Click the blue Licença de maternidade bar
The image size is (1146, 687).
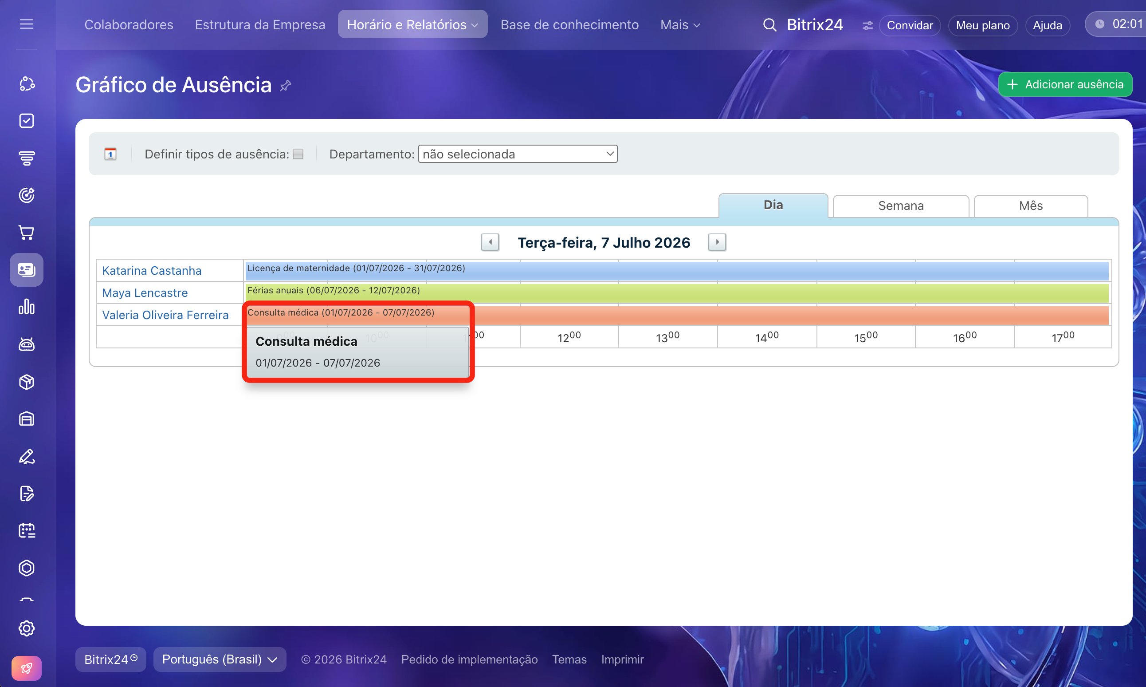pos(677,270)
